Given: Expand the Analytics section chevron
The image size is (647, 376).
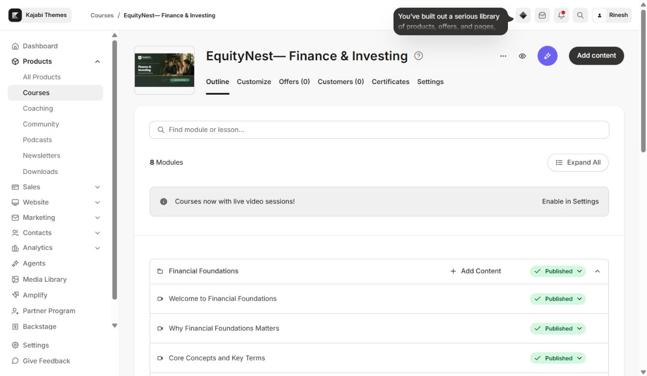Looking at the screenshot, I should [x=98, y=248].
